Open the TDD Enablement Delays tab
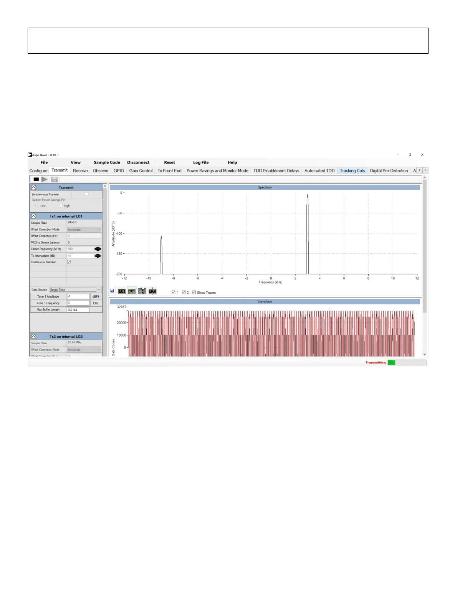 [276, 171]
